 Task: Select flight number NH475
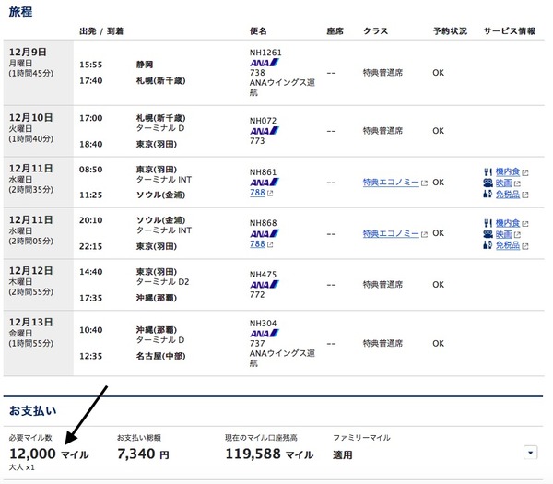tap(263, 275)
